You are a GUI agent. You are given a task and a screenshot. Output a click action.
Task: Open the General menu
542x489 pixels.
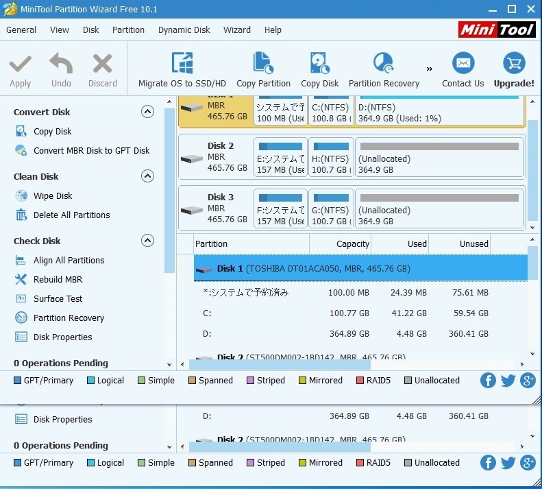point(21,30)
